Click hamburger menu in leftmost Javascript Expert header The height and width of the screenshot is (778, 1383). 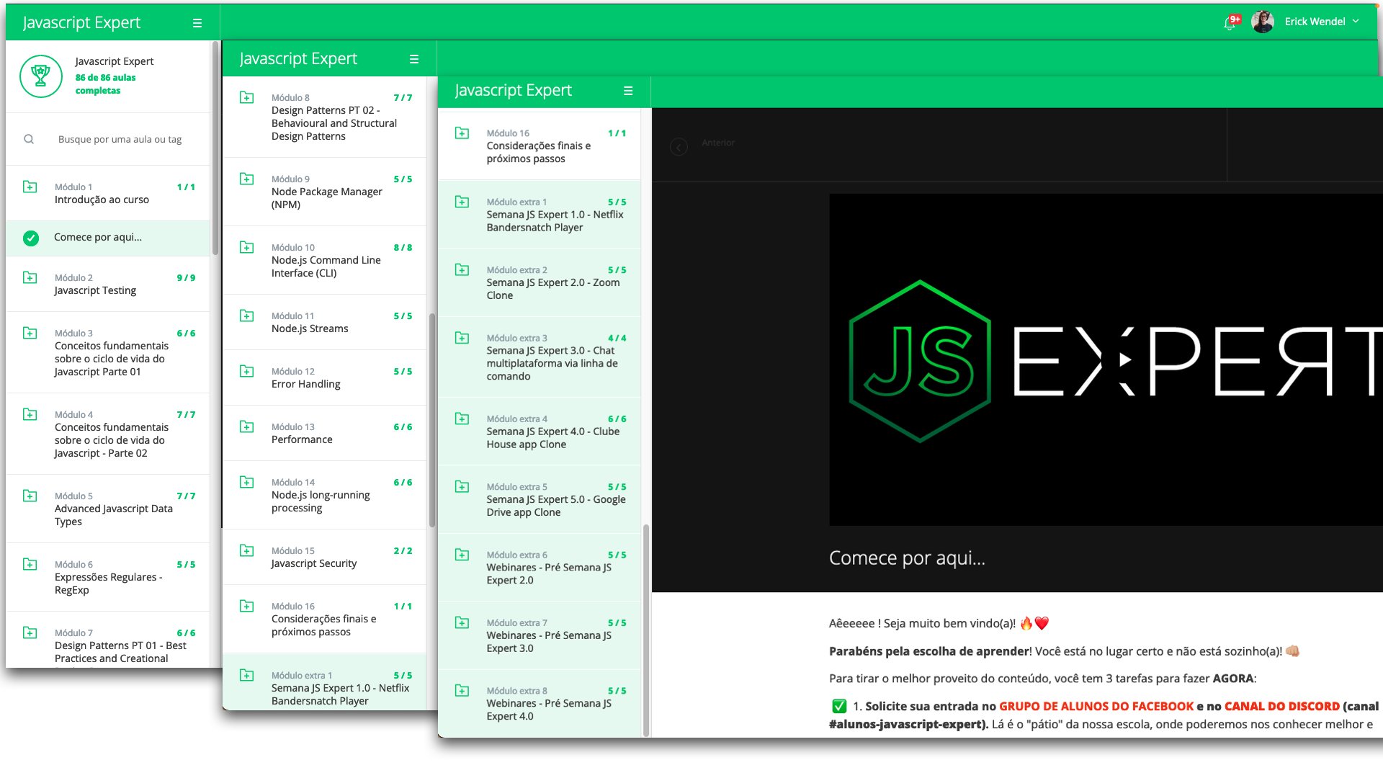[197, 23]
